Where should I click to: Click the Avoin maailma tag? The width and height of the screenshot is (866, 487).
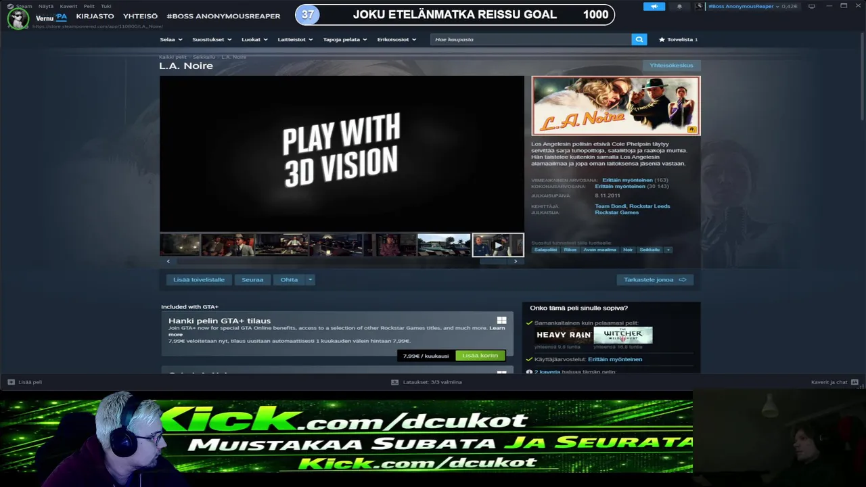pos(600,250)
